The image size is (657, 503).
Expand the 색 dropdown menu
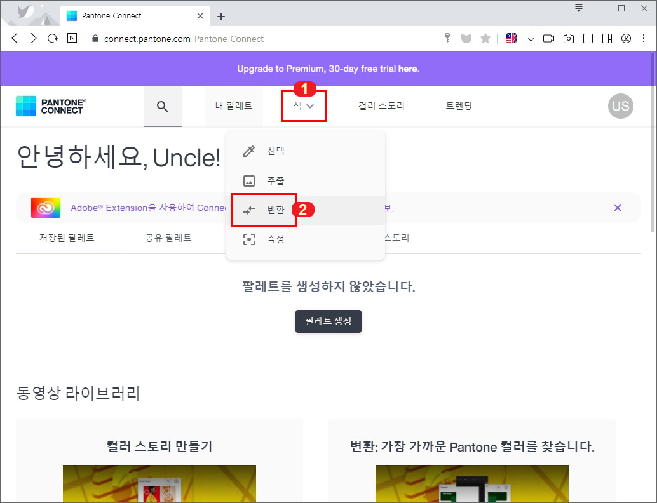click(304, 106)
